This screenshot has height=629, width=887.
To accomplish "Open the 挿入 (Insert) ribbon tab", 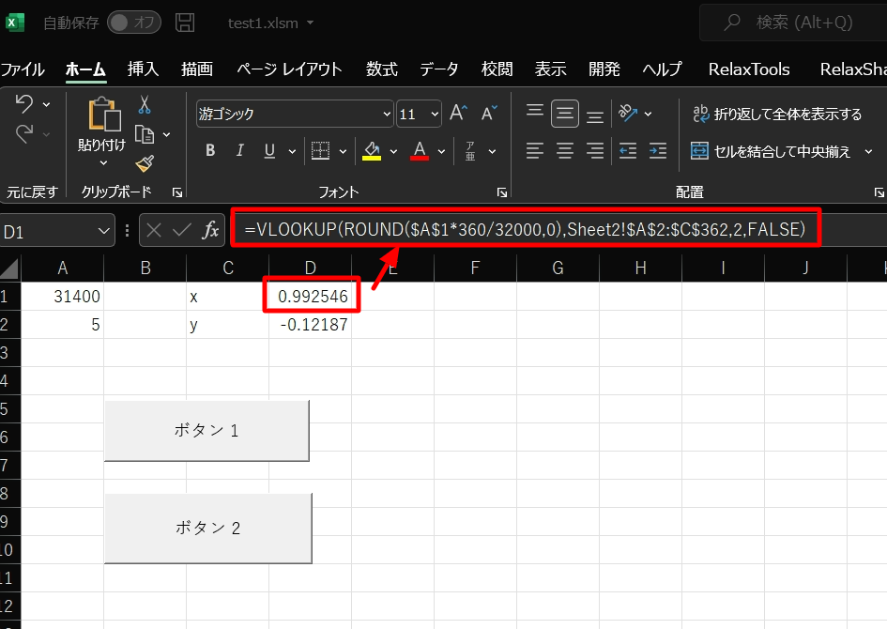I will coord(143,69).
